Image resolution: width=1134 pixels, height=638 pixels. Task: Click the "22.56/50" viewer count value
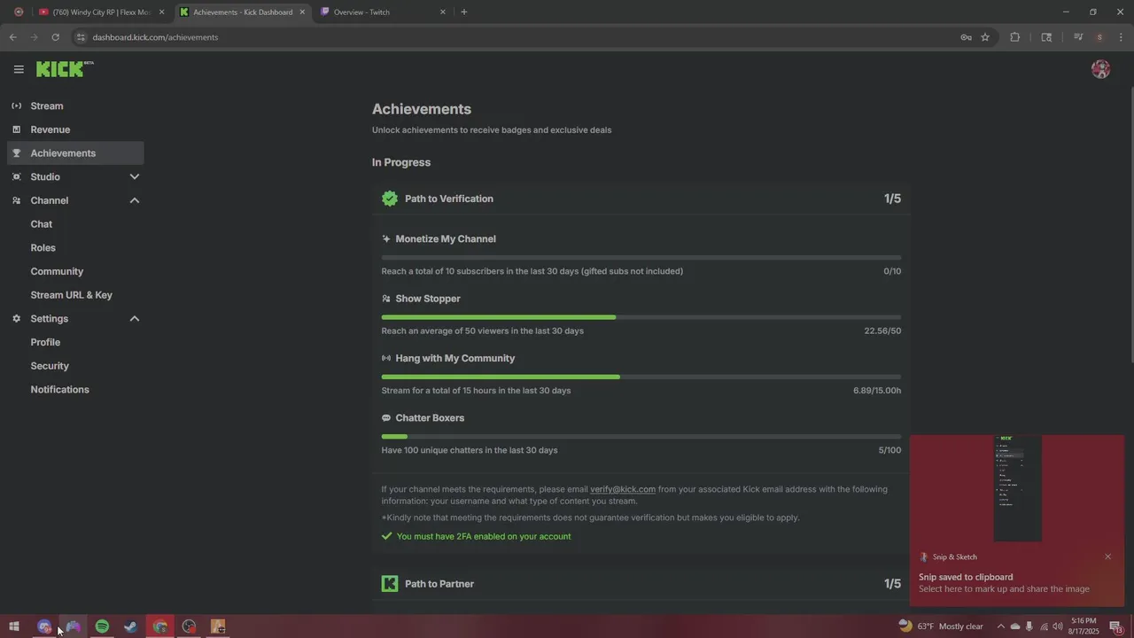[x=882, y=331]
